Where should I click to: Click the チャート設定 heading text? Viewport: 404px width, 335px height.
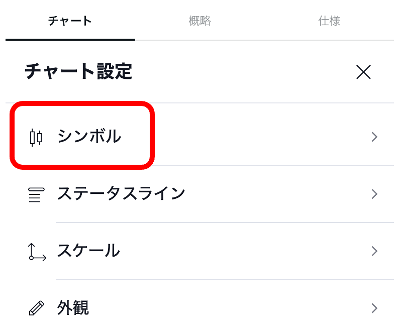coord(78,72)
